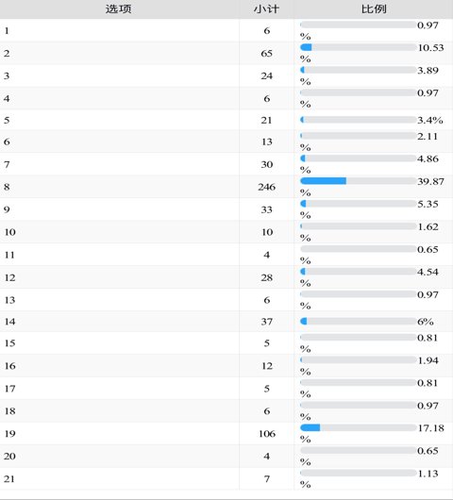
Task: Click the subtotal 33 in row 9
Action: click(x=267, y=209)
